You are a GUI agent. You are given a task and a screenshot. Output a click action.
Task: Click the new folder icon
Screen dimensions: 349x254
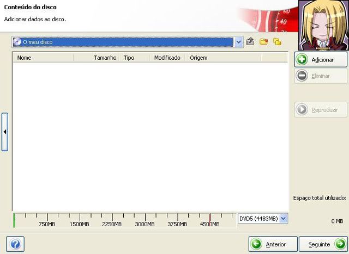click(264, 42)
